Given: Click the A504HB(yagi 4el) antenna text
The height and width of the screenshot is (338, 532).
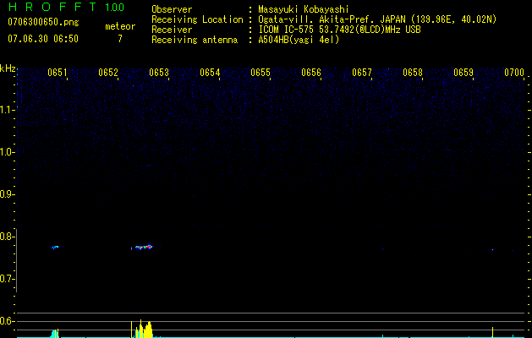Looking at the screenshot, I should tap(299, 40).
